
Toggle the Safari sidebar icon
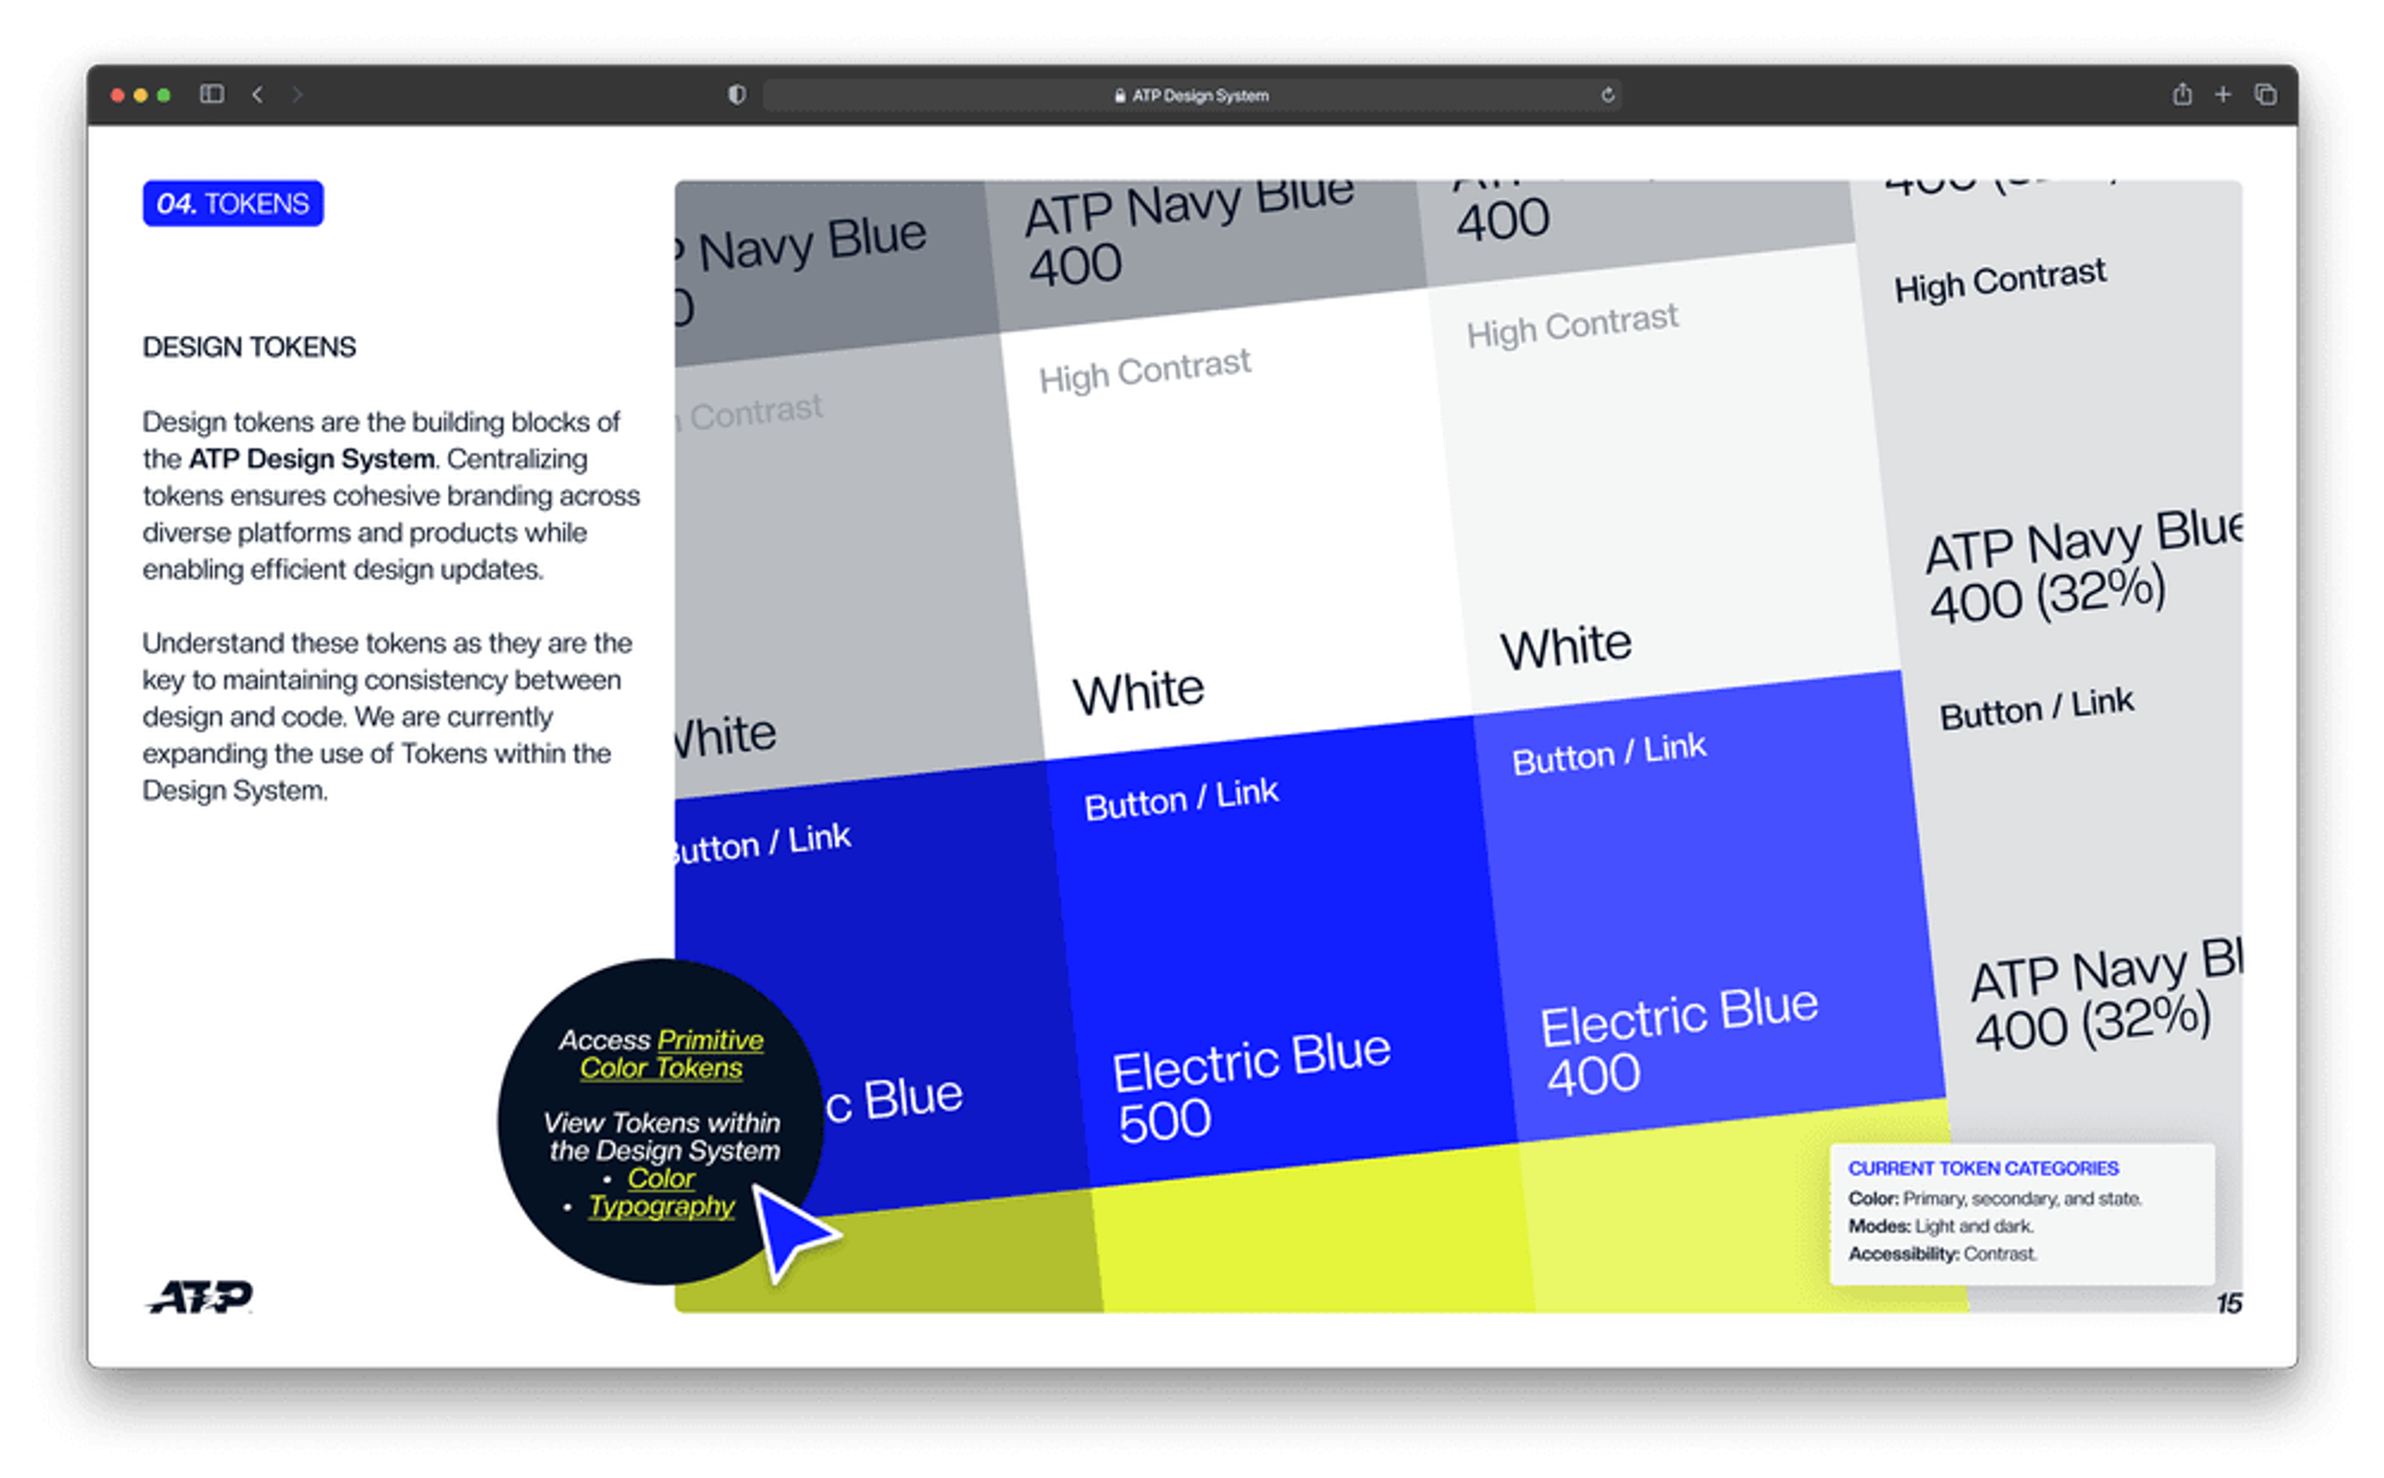coord(211,94)
